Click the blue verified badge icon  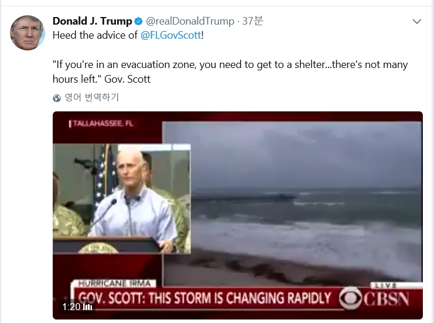(138, 21)
